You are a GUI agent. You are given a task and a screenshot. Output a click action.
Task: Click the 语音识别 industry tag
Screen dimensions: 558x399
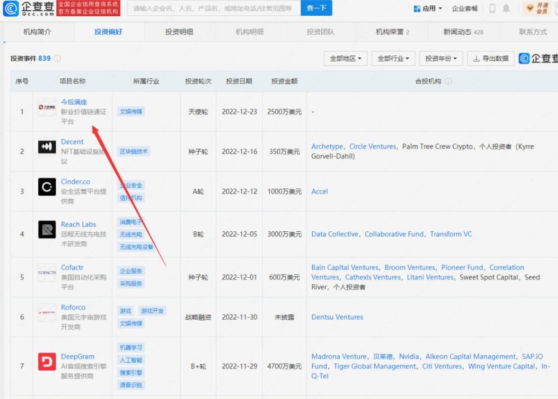[x=131, y=385]
